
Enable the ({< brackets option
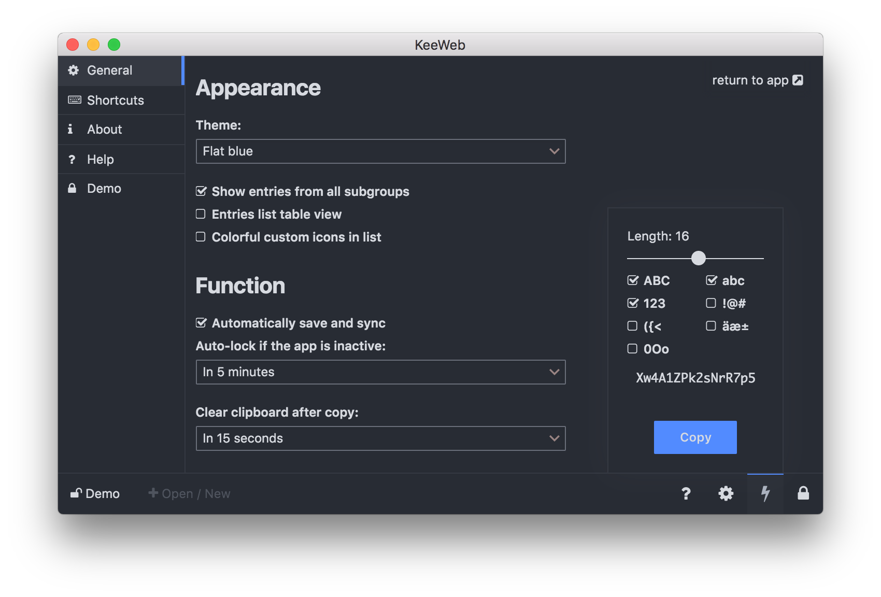point(632,326)
